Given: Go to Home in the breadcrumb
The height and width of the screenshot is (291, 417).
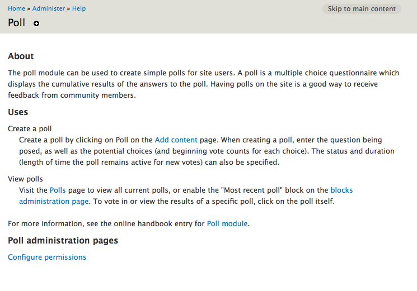Looking at the screenshot, I should click(x=16, y=8).
